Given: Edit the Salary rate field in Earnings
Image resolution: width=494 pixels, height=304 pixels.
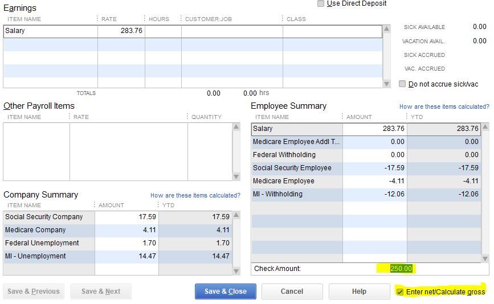Looking at the screenshot, I should pos(121,31).
